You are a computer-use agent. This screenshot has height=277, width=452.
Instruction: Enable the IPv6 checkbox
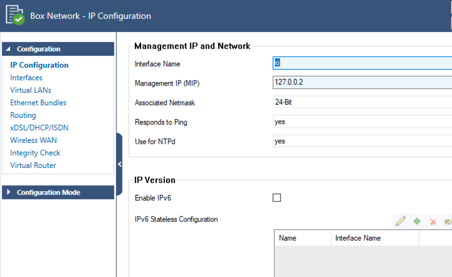click(277, 198)
